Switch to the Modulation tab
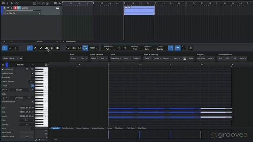The height and width of the screenshot is (142, 253). [x=119, y=128]
